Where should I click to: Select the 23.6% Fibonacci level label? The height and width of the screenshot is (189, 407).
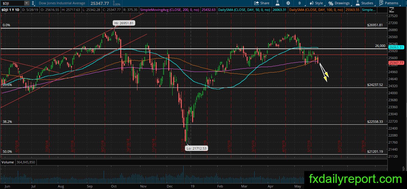pyautogui.click(x=7, y=85)
